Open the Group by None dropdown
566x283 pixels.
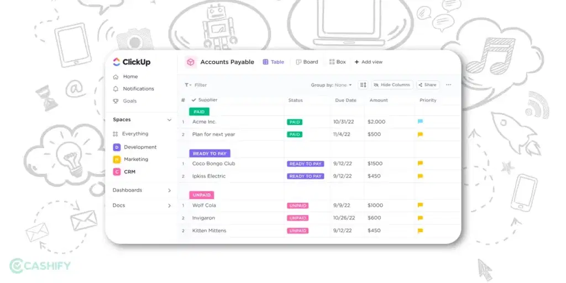(332, 85)
